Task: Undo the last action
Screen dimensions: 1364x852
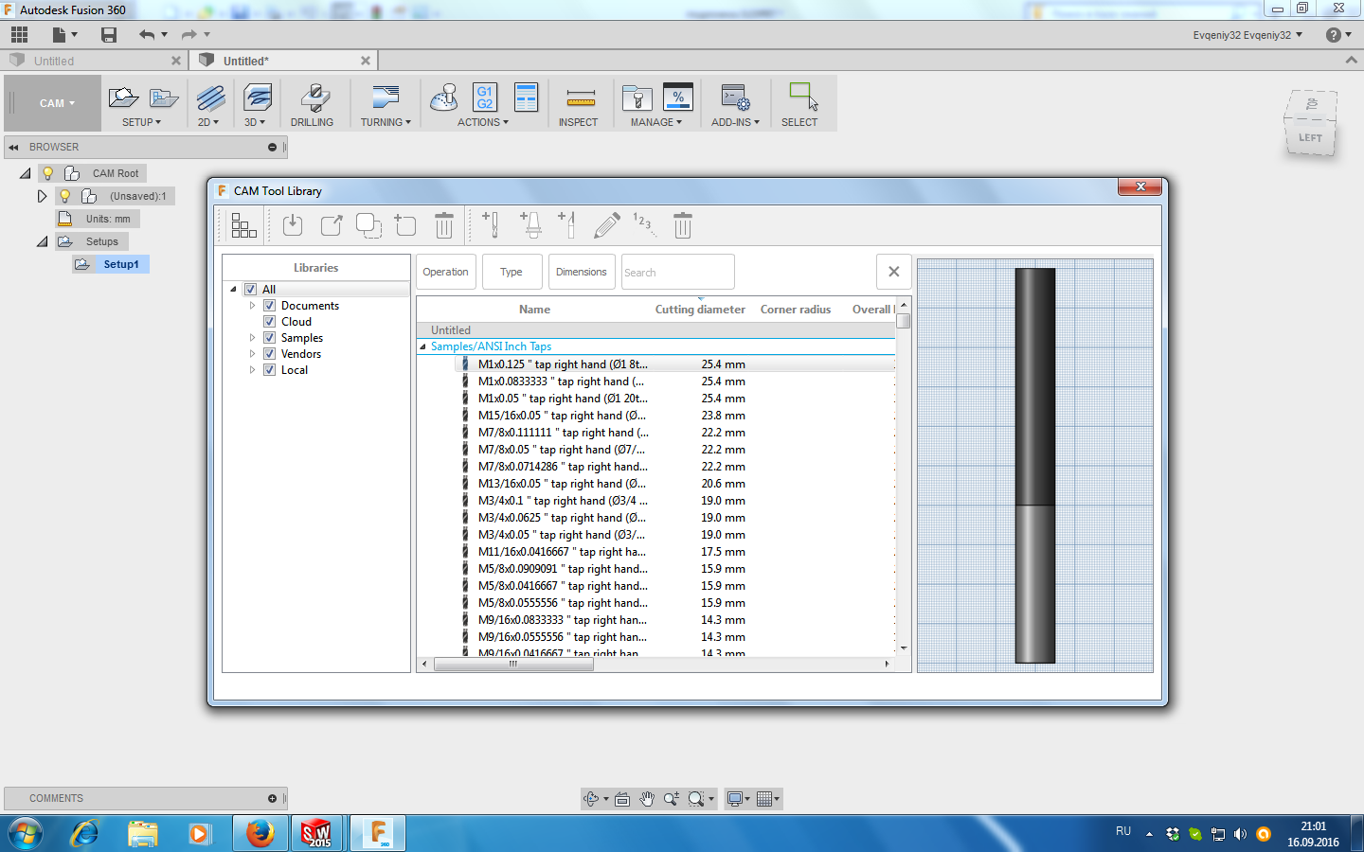Action: [146, 35]
